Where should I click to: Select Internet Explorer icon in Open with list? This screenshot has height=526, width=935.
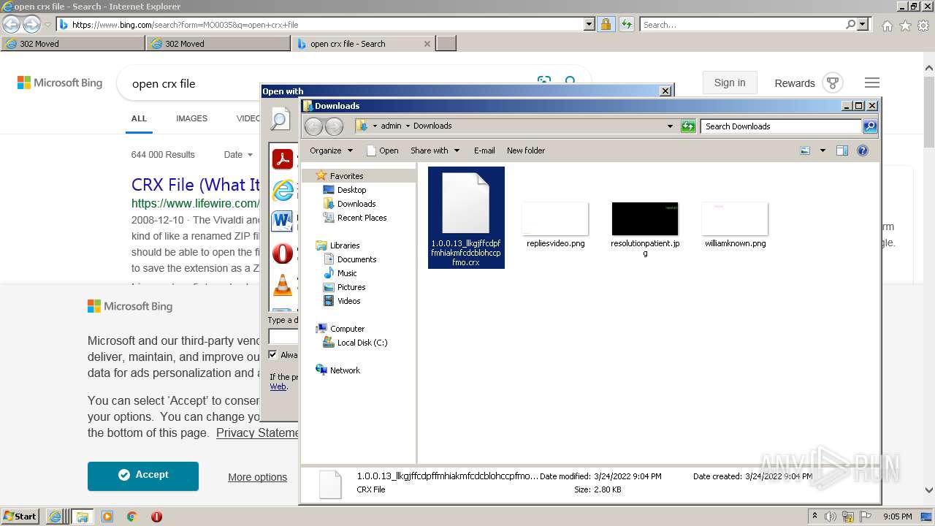282,190
